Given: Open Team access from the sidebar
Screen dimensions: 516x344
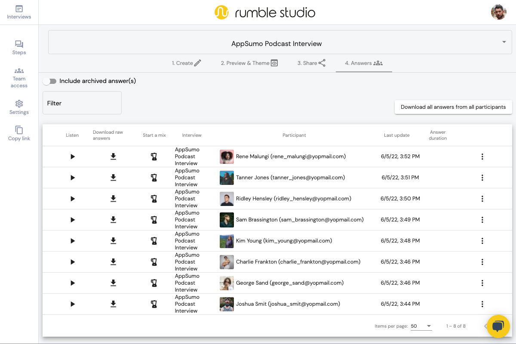Looking at the screenshot, I should pyautogui.click(x=19, y=77).
